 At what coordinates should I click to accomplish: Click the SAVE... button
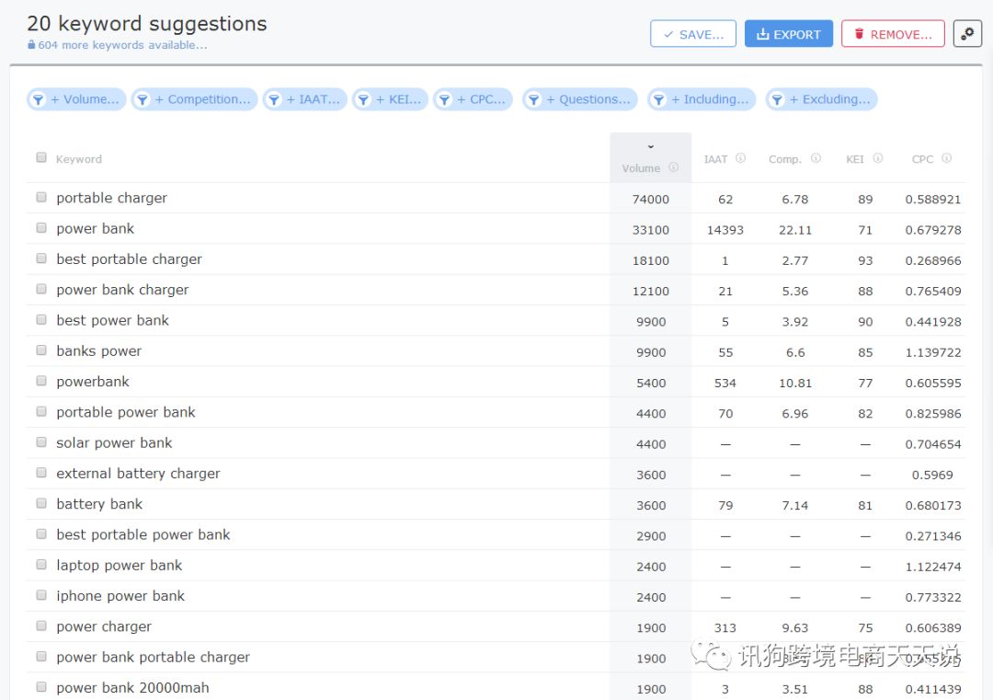[x=692, y=34]
